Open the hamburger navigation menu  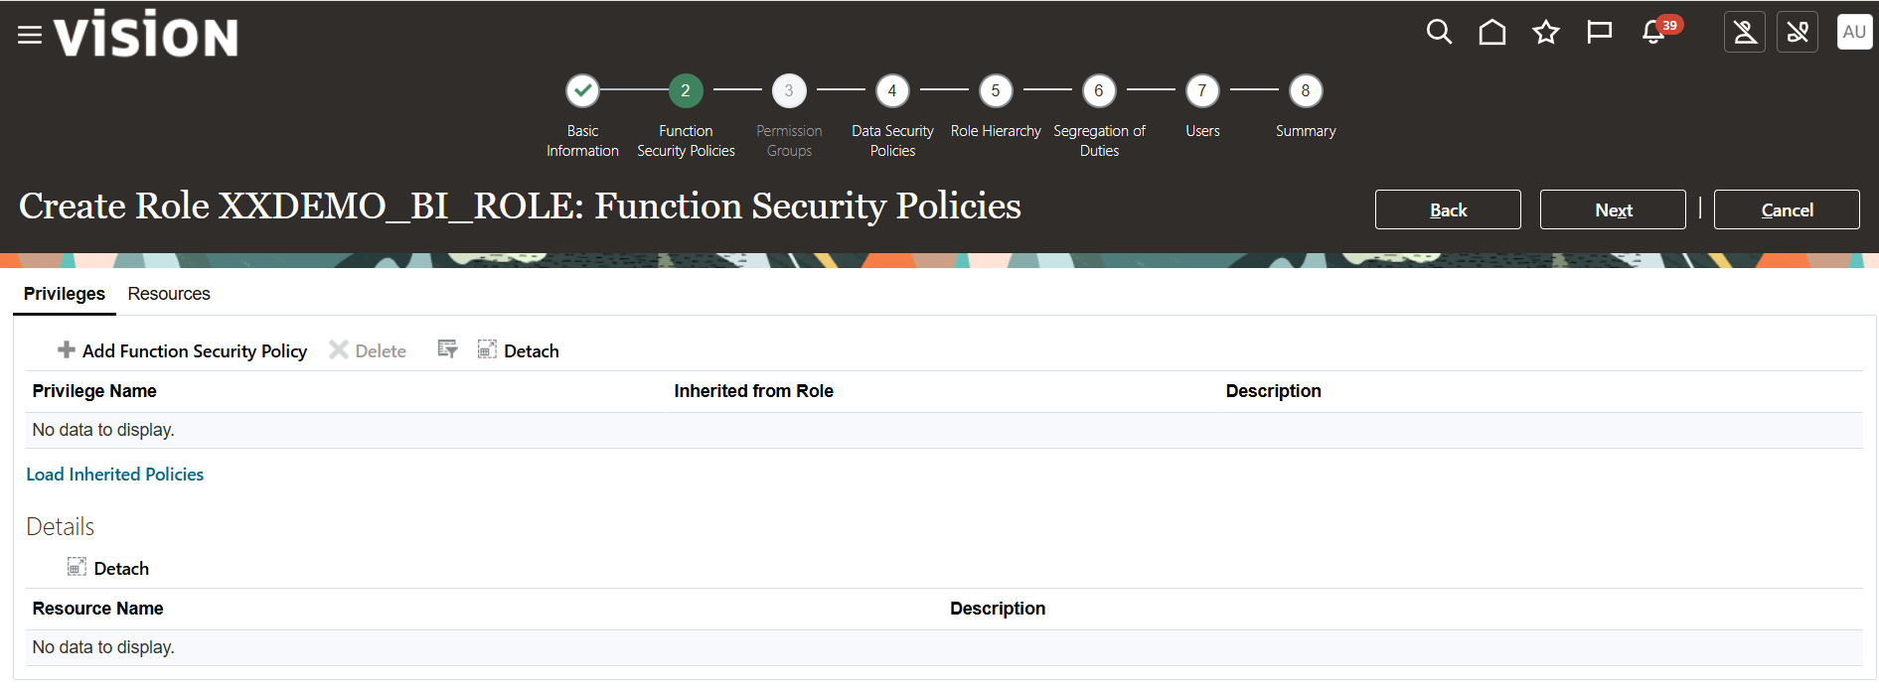[30, 35]
